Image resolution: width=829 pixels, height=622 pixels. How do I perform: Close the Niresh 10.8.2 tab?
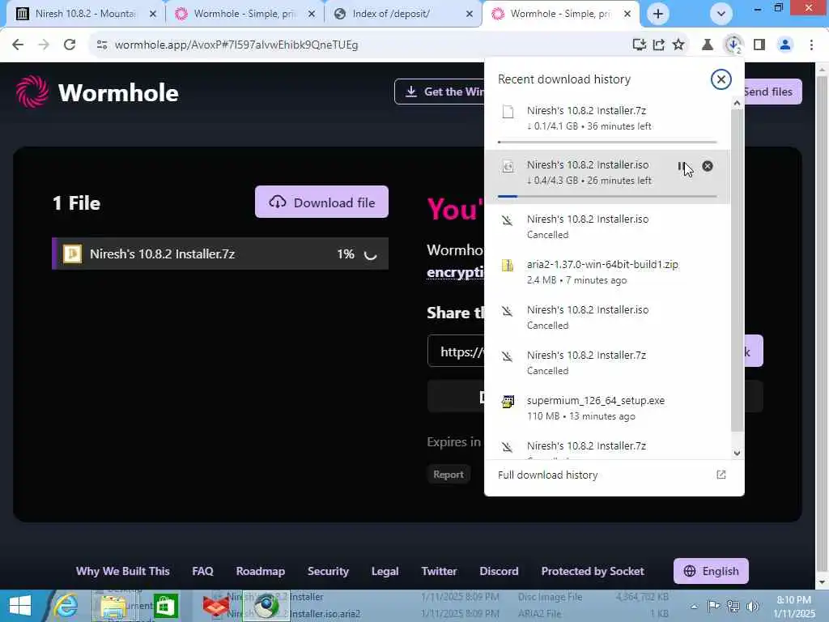tap(153, 14)
